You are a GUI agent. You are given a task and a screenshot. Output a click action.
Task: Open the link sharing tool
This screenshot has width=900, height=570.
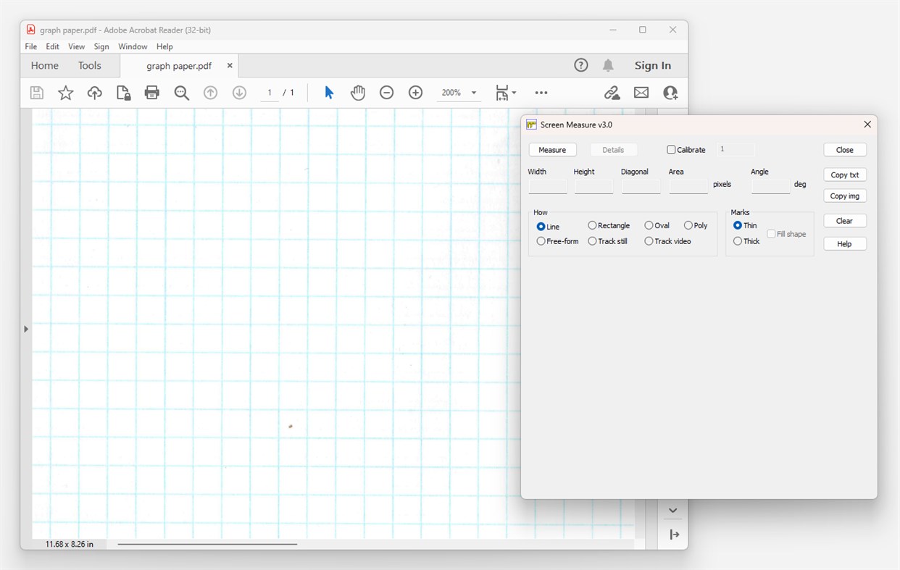pos(612,92)
